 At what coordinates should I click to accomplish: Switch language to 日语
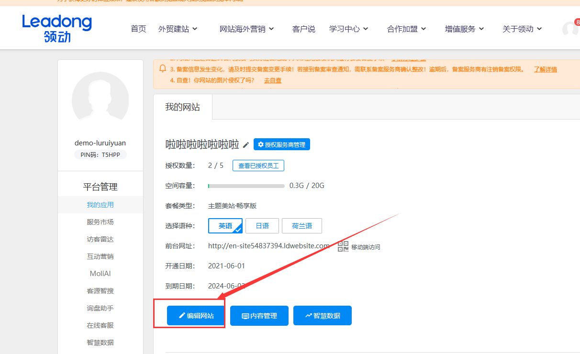(x=262, y=226)
